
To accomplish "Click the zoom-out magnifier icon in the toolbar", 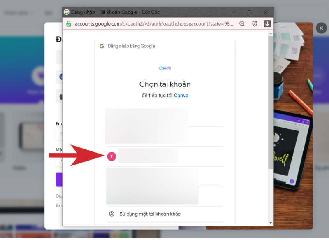I will click(x=242, y=23).
